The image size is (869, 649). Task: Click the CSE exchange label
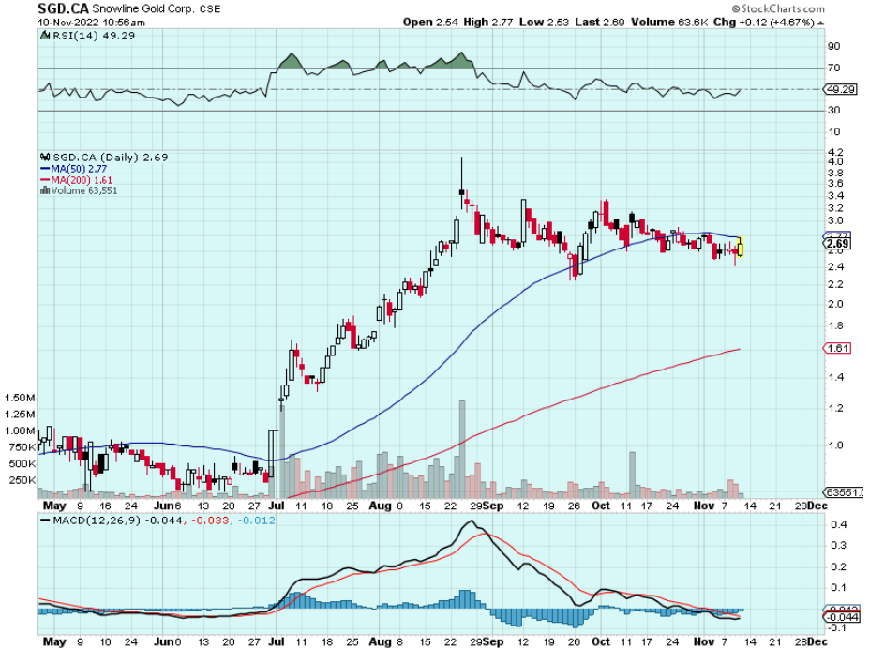point(210,8)
